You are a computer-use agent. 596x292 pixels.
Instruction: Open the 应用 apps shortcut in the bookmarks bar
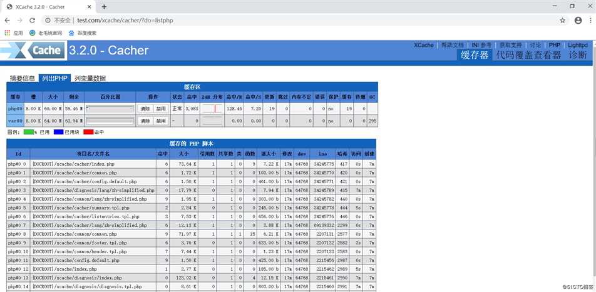14,33
